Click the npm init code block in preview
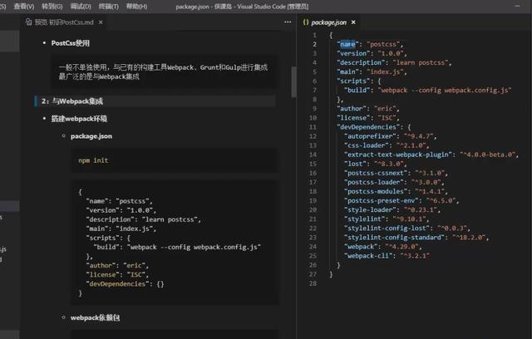 coord(175,160)
